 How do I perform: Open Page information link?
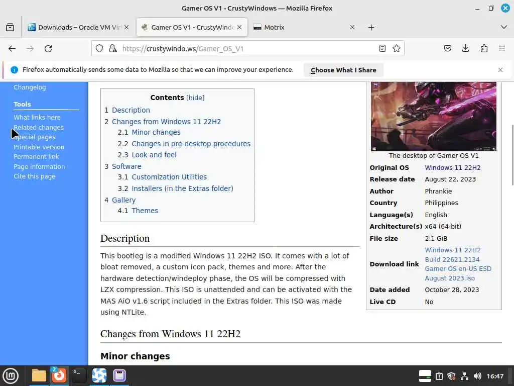(x=39, y=166)
